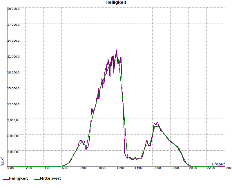Click the 21,000,0 y-axis value

point(13,57)
